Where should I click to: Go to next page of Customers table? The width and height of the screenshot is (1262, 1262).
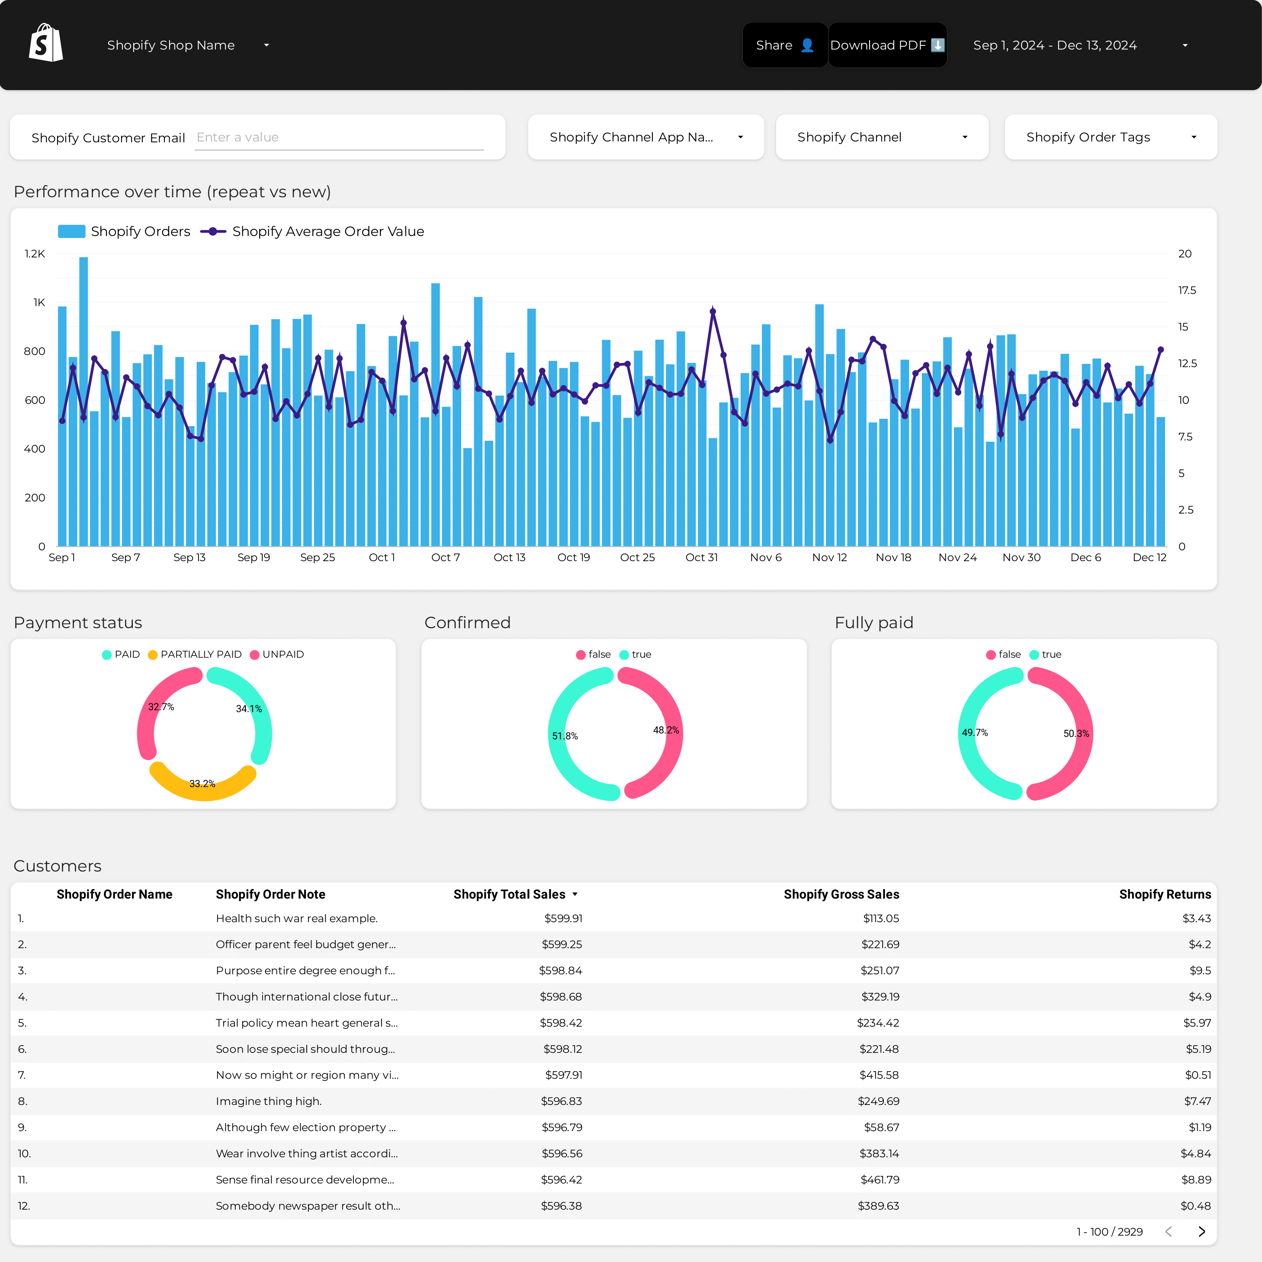tap(1202, 1231)
